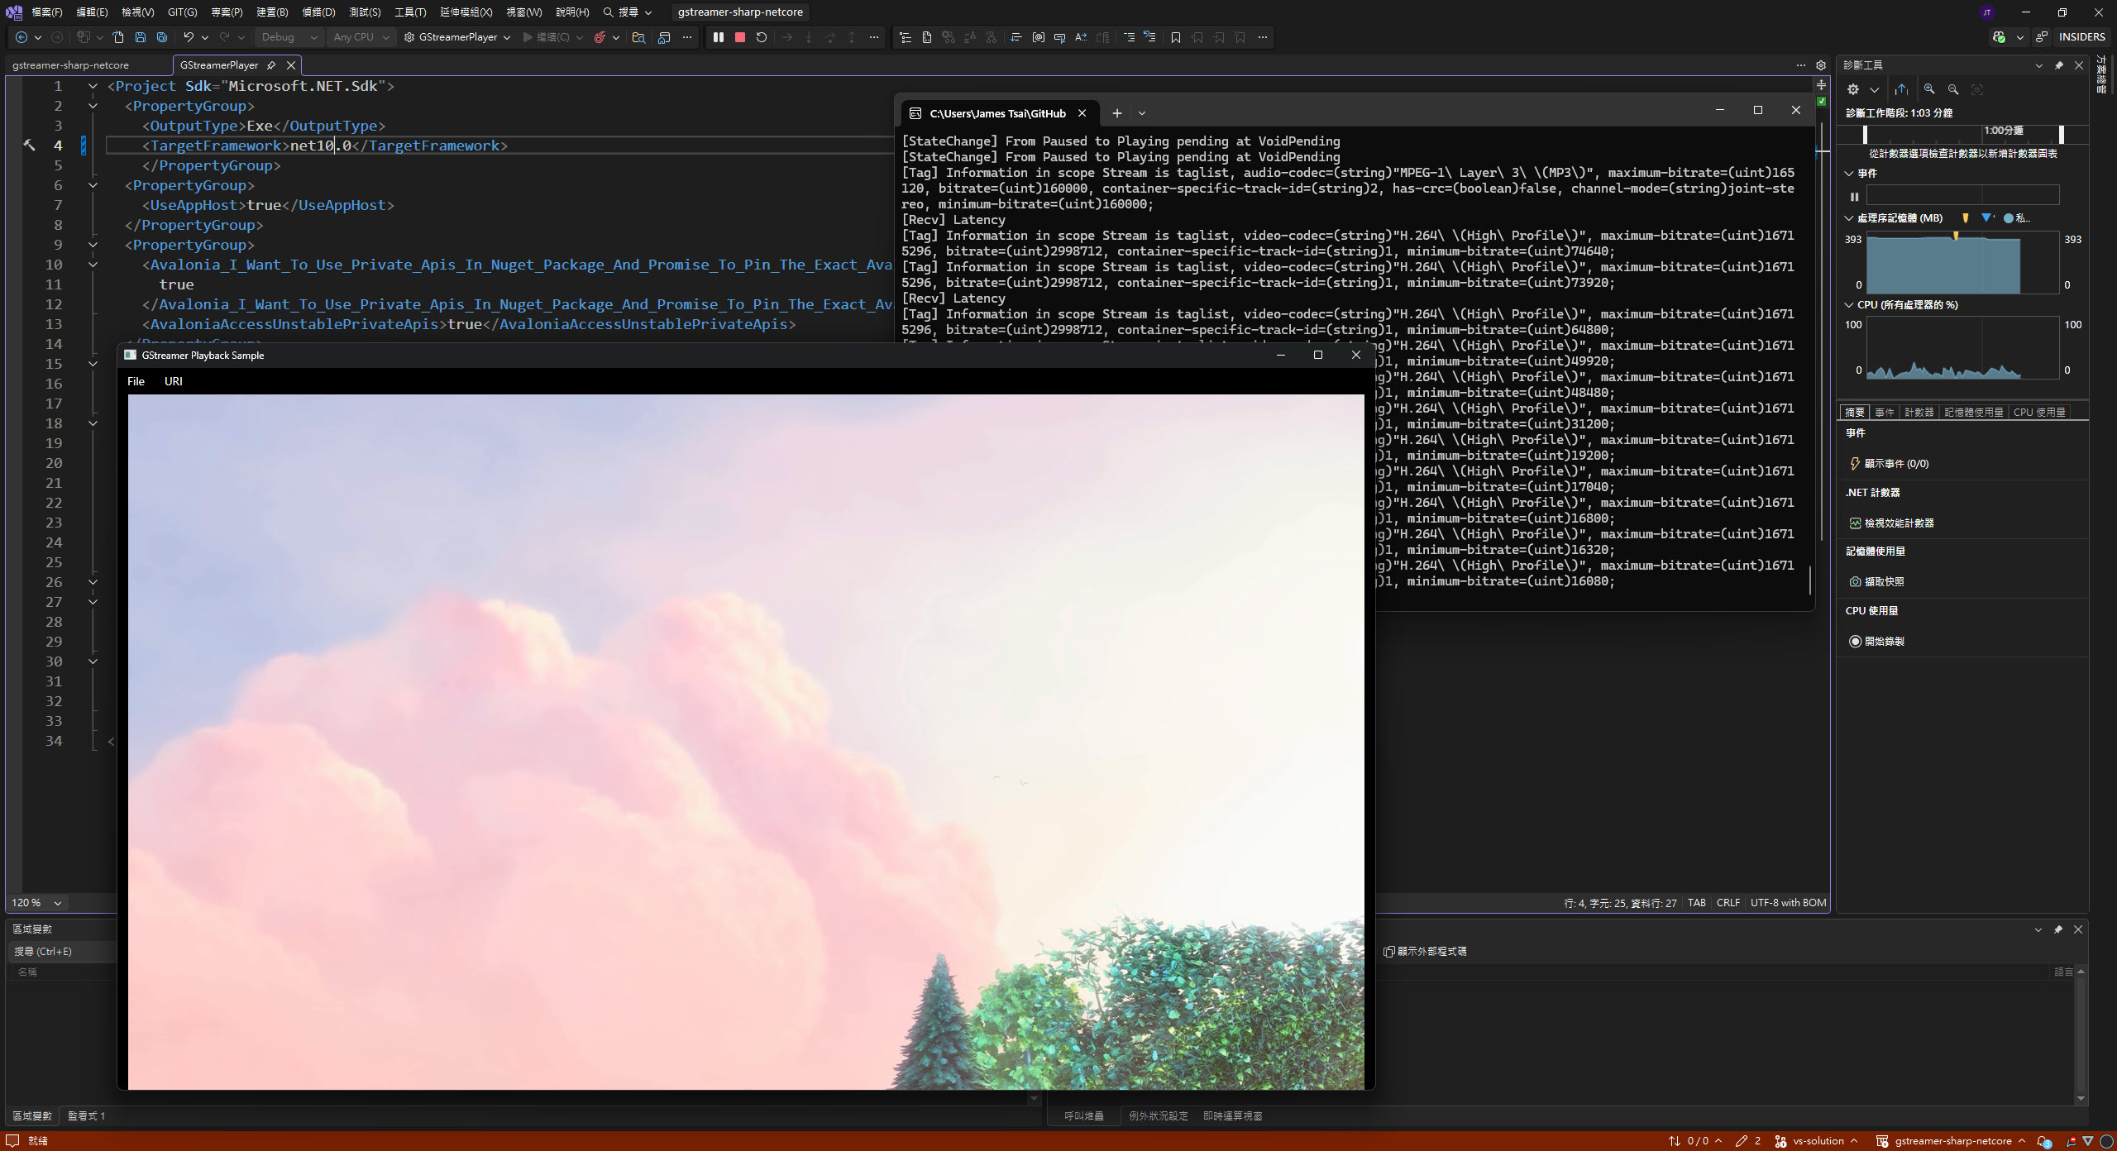The height and width of the screenshot is (1151, 2117).
Task: Stop debugging with the red square
Action: 740,37
